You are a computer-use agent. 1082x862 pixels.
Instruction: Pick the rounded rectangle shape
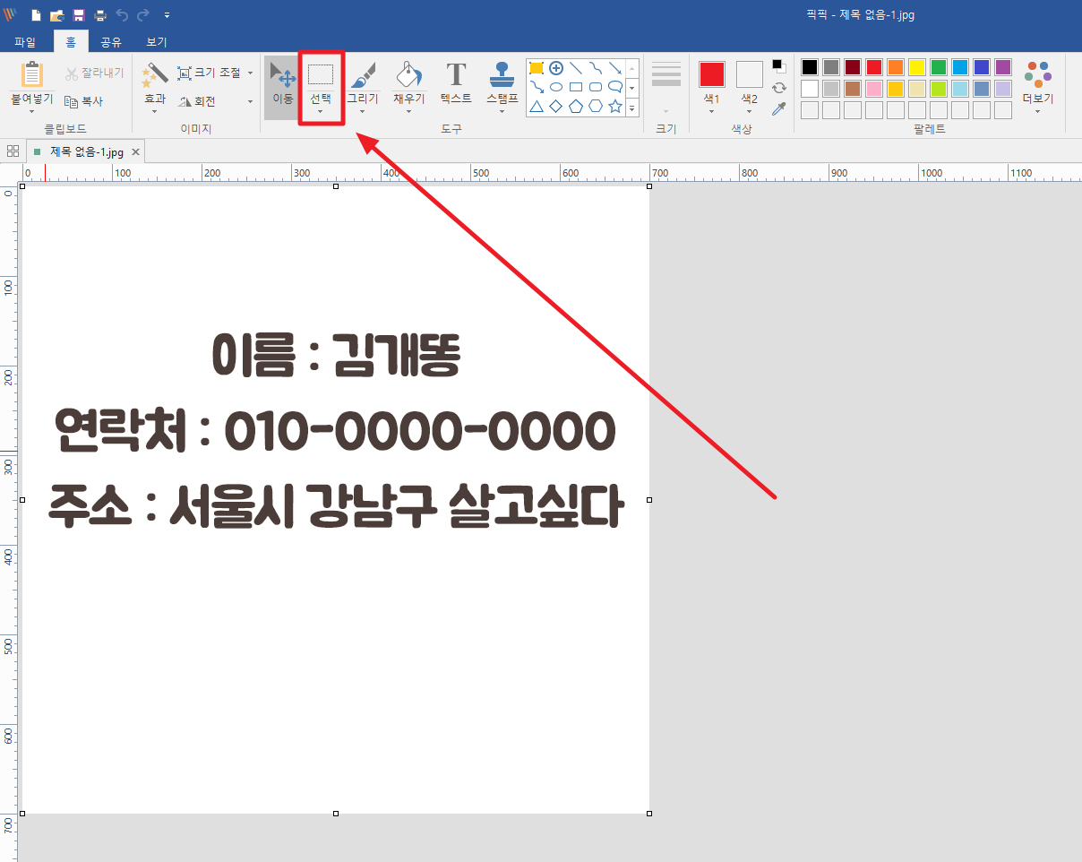596,87
